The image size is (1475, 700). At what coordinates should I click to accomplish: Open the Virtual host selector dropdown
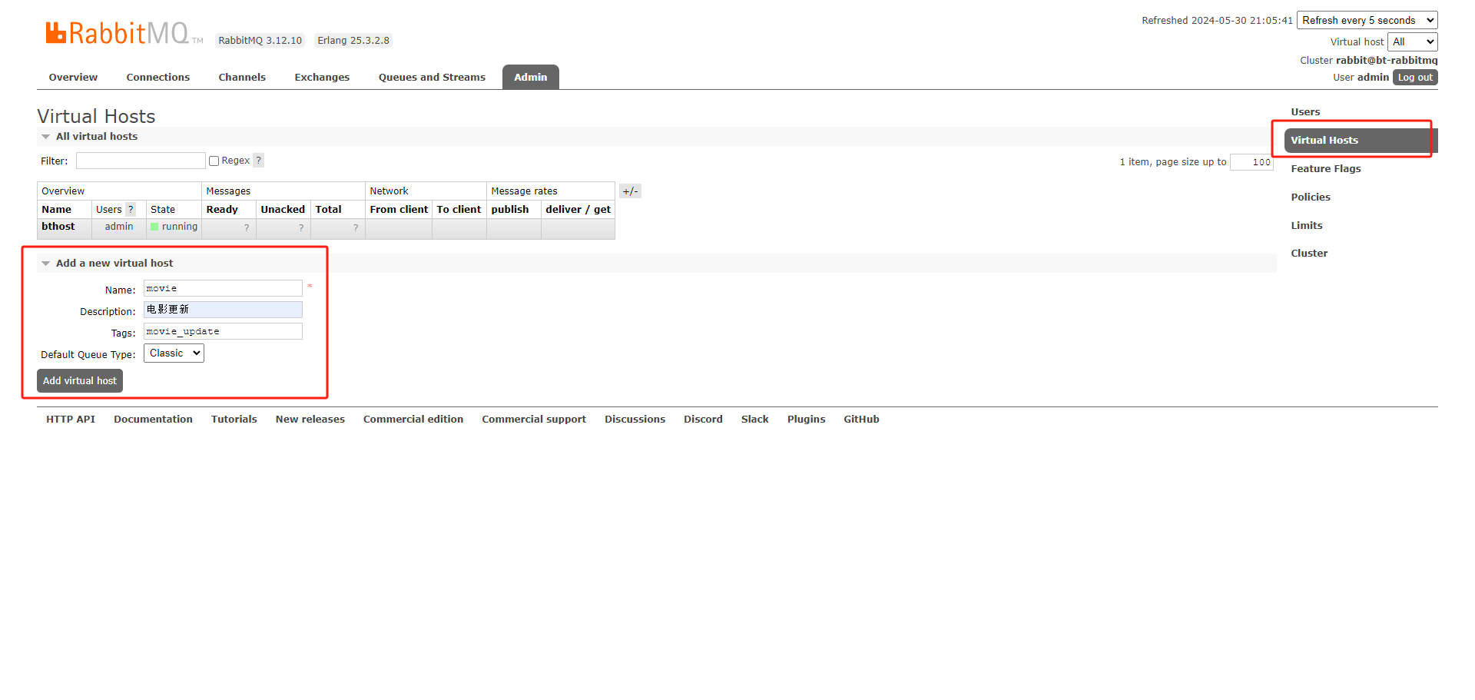click(x=1412, y=42)
